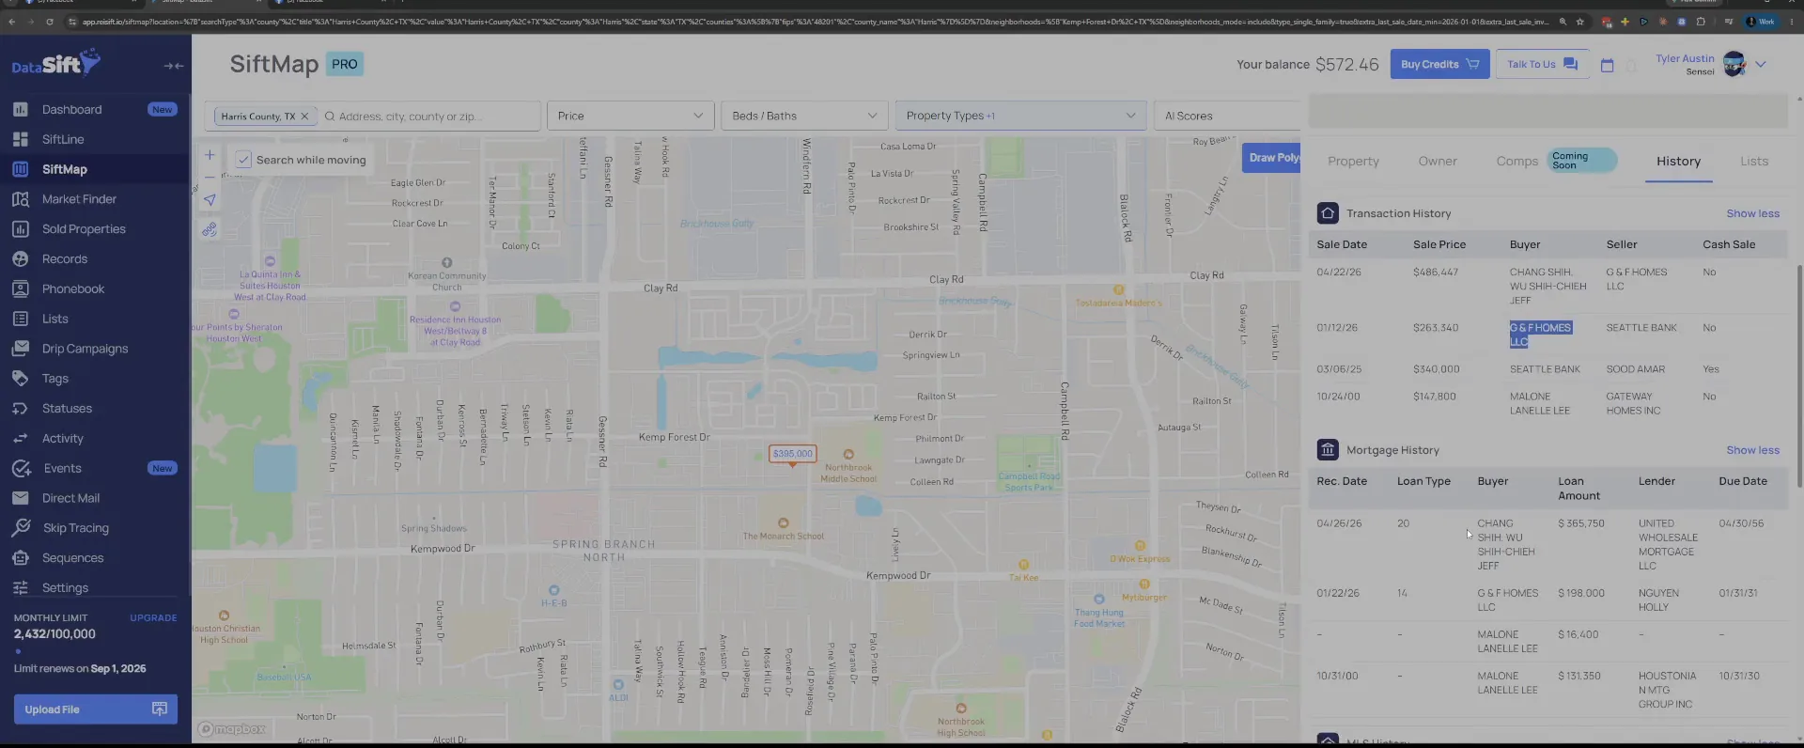This screenshot has height=748, width=1804.
Task: Click the address search input field
Action: tap(432, 117)
